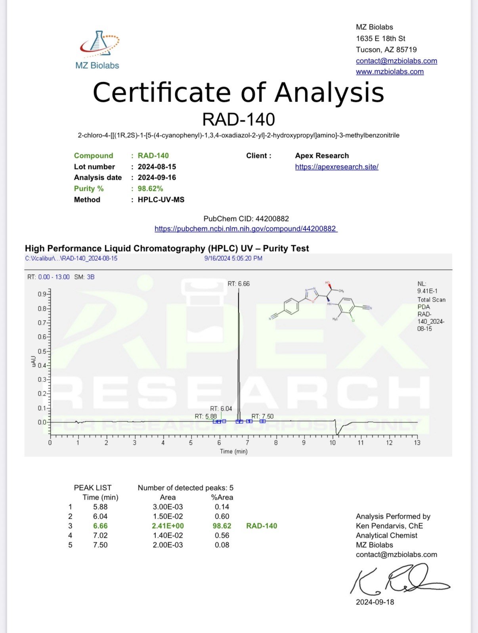Click 'Number of detected peaks: 5'
Viewport: 478px width, 633px height.
coord(185,488)
